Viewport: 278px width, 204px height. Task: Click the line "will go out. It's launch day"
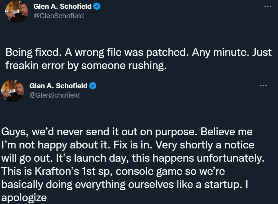pyautogui.click(x=131, y=158)
